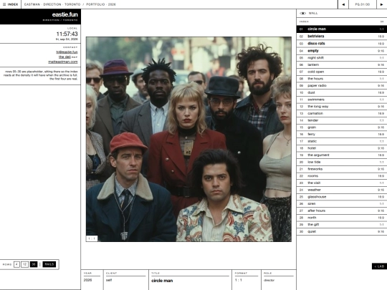The height and width of the screenshot is (290, 387).
Task: Select index row 08 the hours
Action: point(342,79)
